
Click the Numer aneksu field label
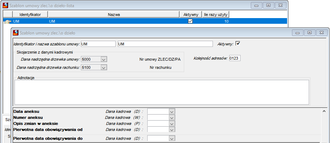point(28,117)
